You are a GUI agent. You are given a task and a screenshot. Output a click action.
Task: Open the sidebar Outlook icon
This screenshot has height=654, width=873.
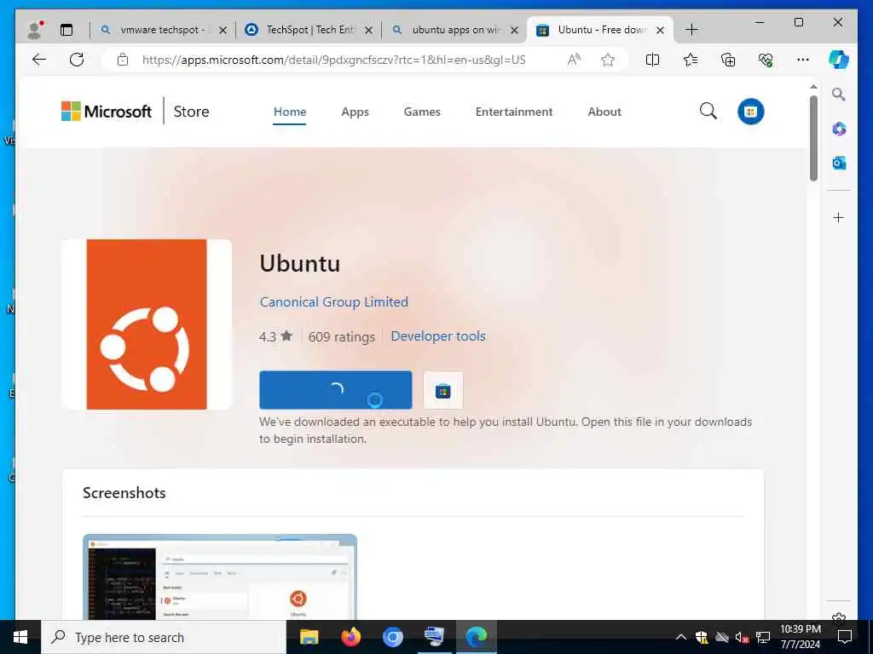[x=839, y=163]
